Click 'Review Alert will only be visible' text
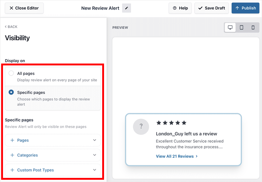The image size is (262, 182). (x=46, y=127)
